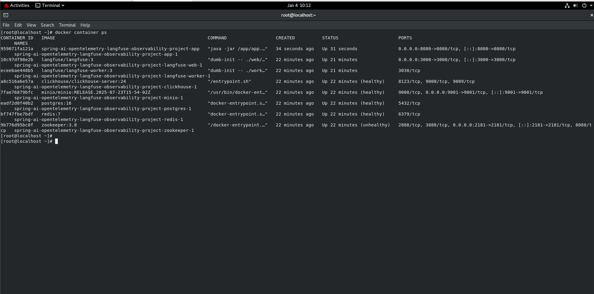Screen dimensions: 594x294
Task: Close the terminal tab with the X
Action: [591, 15]
